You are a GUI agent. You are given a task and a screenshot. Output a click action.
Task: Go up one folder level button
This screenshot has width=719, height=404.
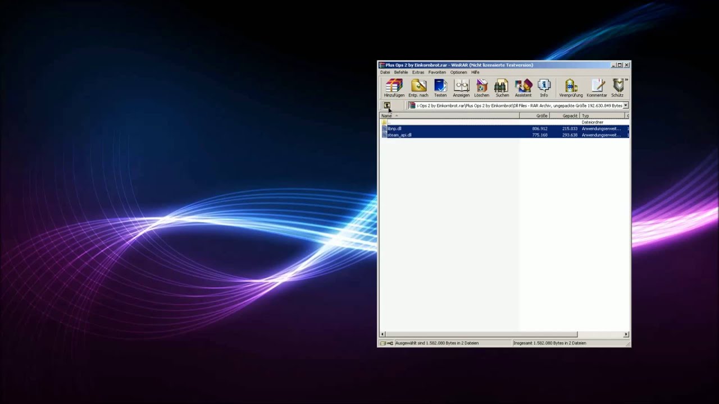(x=386, y=105)
